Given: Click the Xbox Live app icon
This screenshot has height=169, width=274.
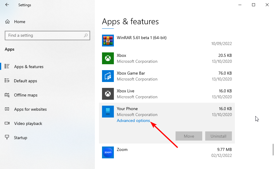Looking at the screenshot, I should point(108,94).
